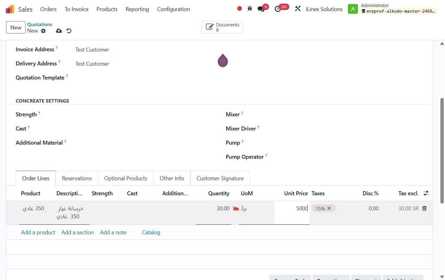Open the To Invoice menu
445x280 pixels.
click(77, 9)
